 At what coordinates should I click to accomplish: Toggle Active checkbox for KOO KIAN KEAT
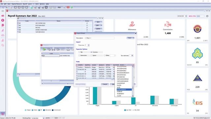coord(87,25)
